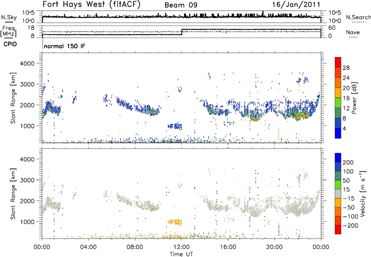This screenshot has width=371, height=257.
Task: Click the "04:00" time axis label
Action: [89, 247]
